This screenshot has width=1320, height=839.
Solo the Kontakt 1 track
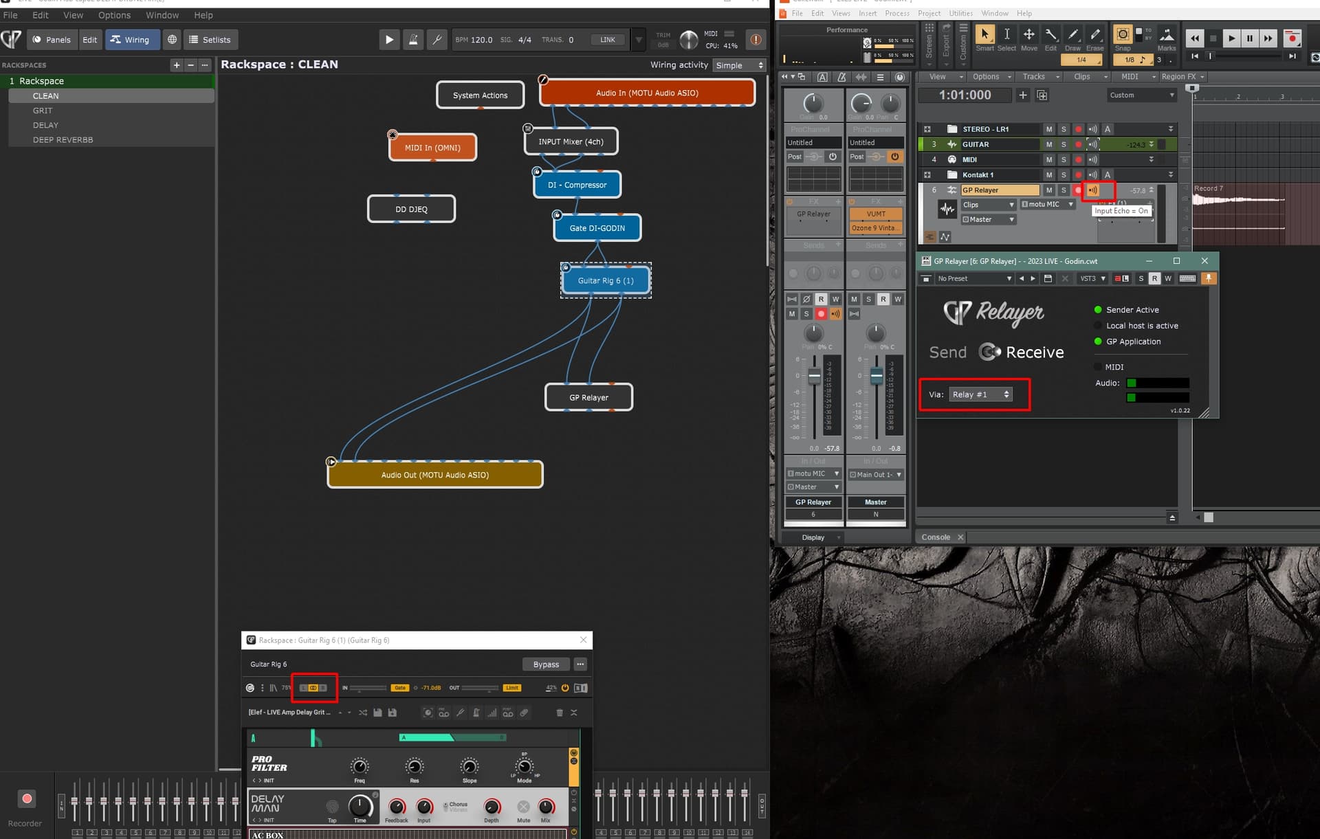click(1064, 175)
